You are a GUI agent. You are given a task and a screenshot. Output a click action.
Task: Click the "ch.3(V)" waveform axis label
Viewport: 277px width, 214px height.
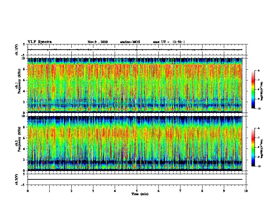tap(16, 179)
